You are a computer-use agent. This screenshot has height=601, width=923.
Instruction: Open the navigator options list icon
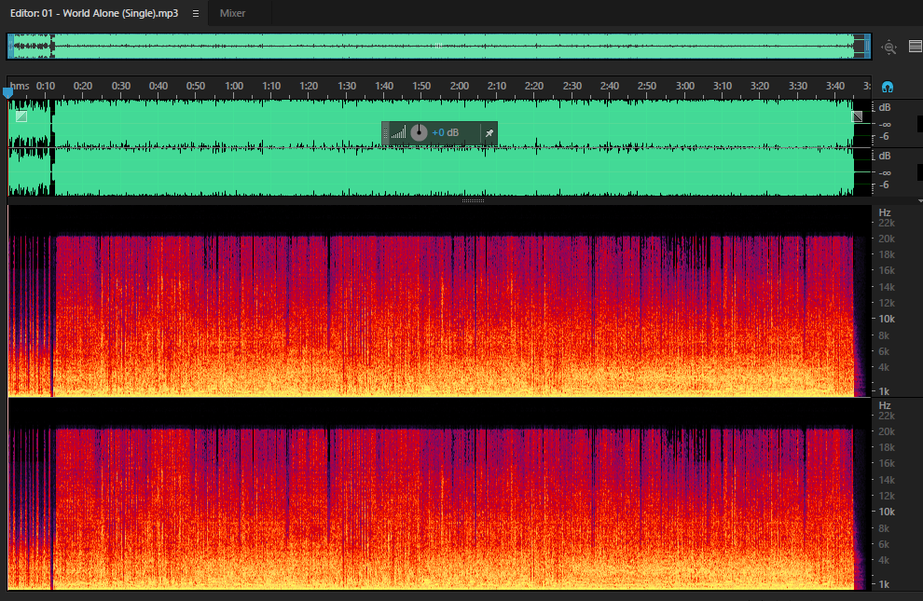[x=916, y=47]
